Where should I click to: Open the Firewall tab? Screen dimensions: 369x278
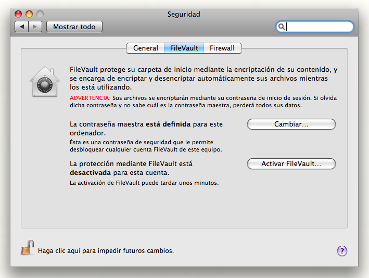point(222,48)
